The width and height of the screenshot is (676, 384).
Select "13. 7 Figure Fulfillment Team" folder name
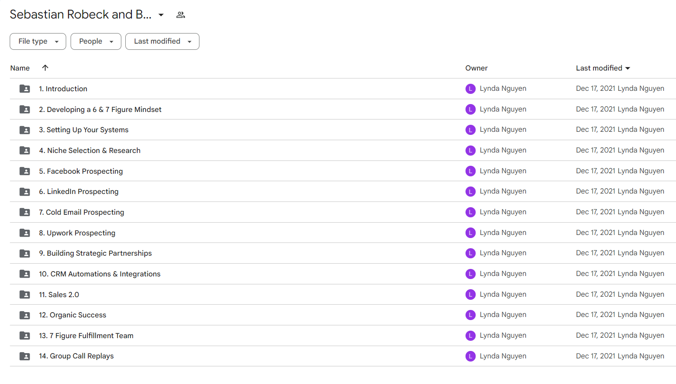pos(86,336)
